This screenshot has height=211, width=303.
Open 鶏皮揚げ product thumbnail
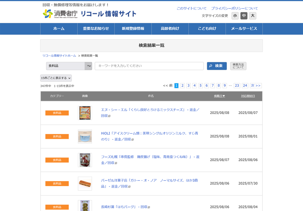85,160
